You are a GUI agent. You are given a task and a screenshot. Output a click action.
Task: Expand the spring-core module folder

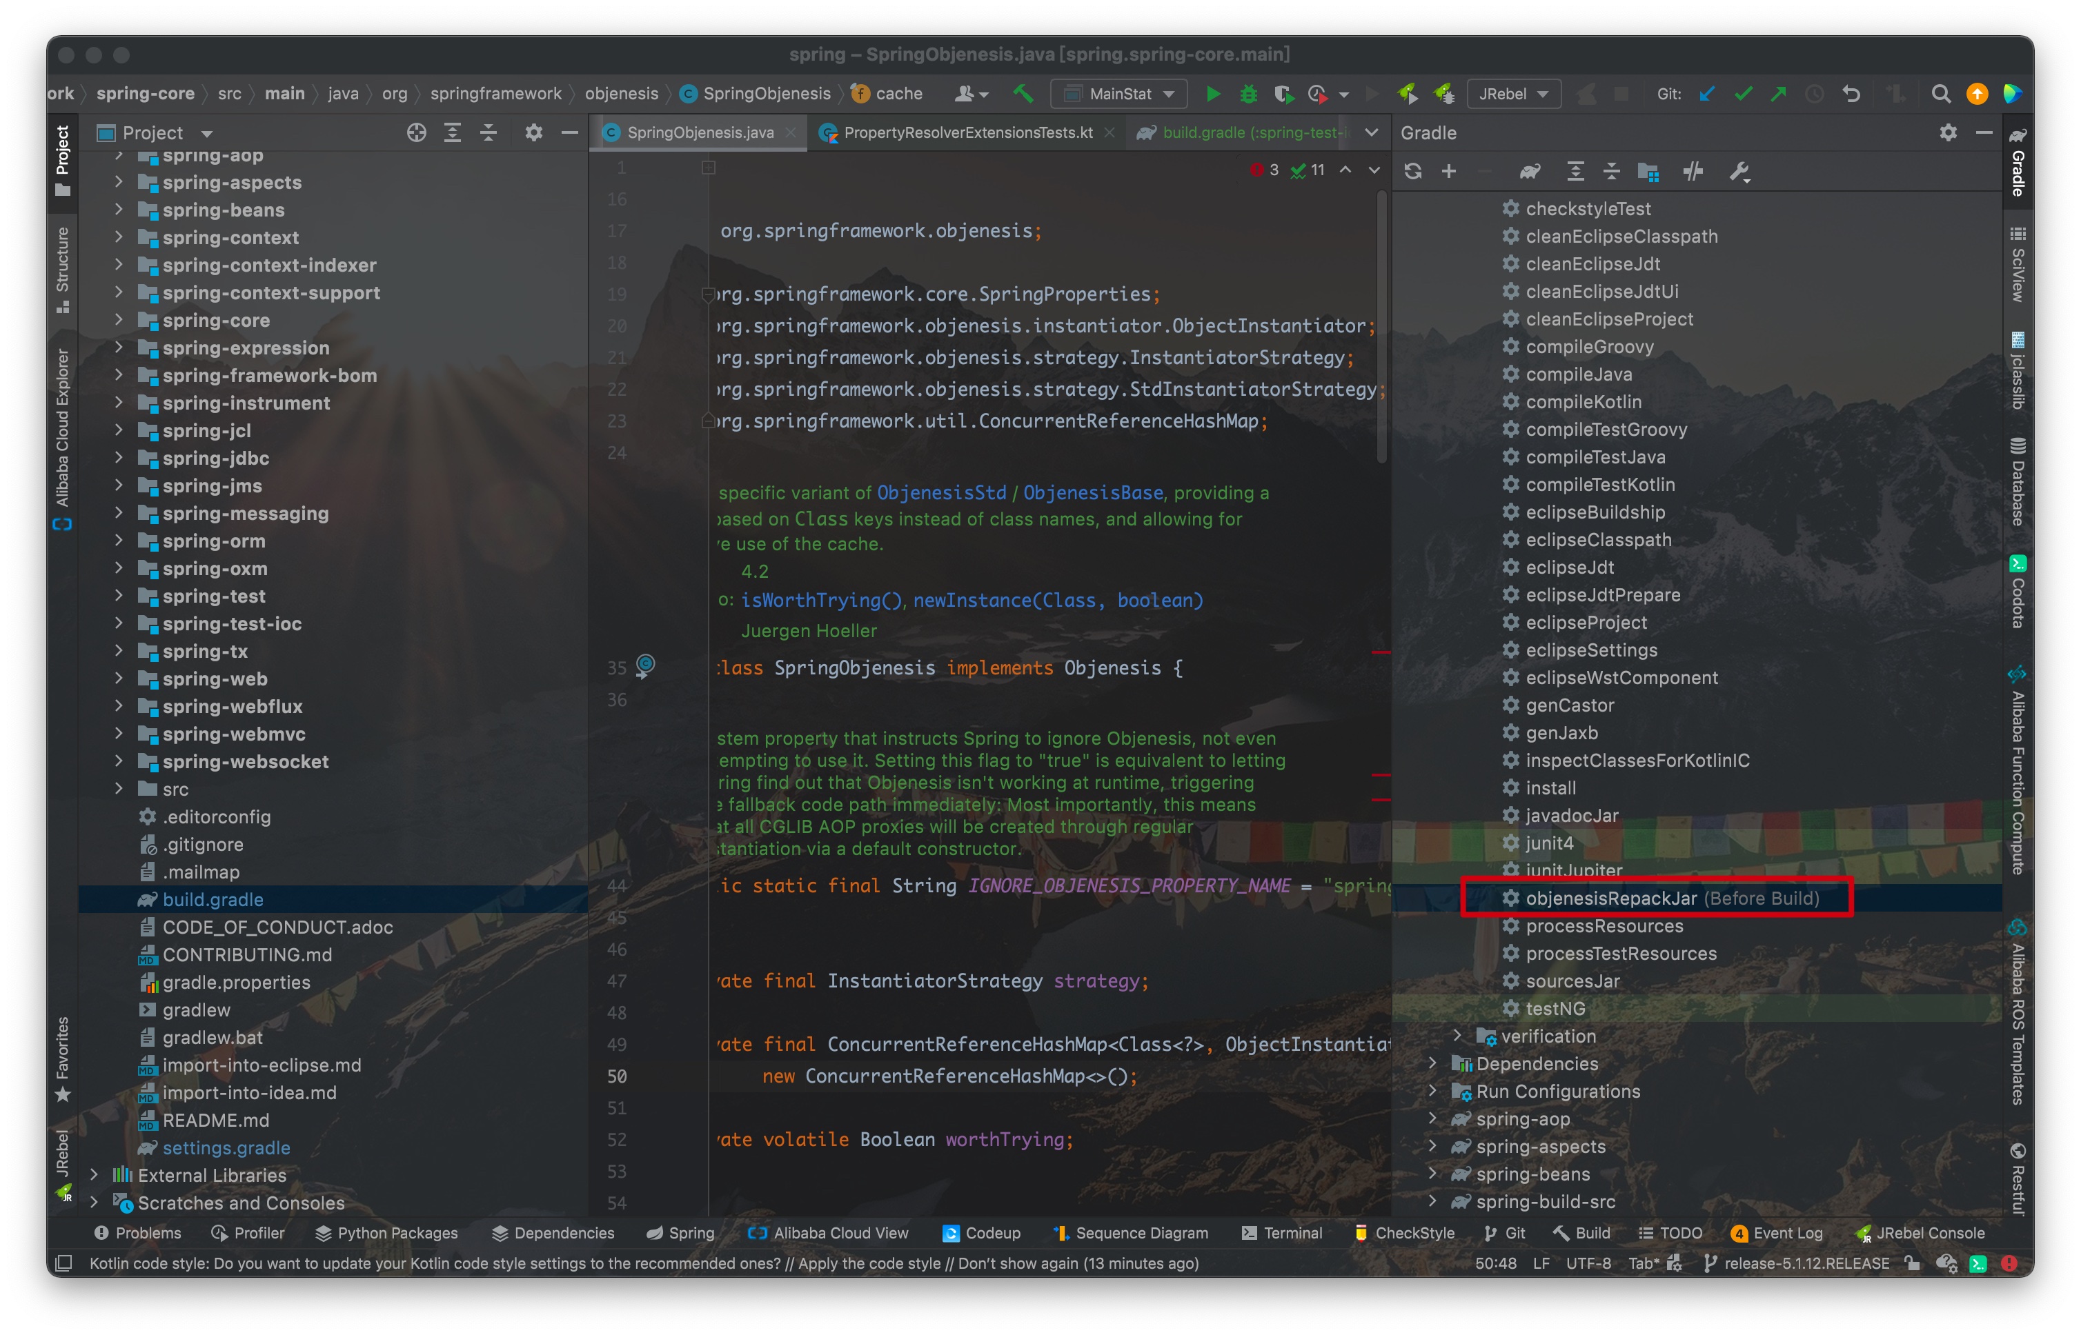coord(119,320)
